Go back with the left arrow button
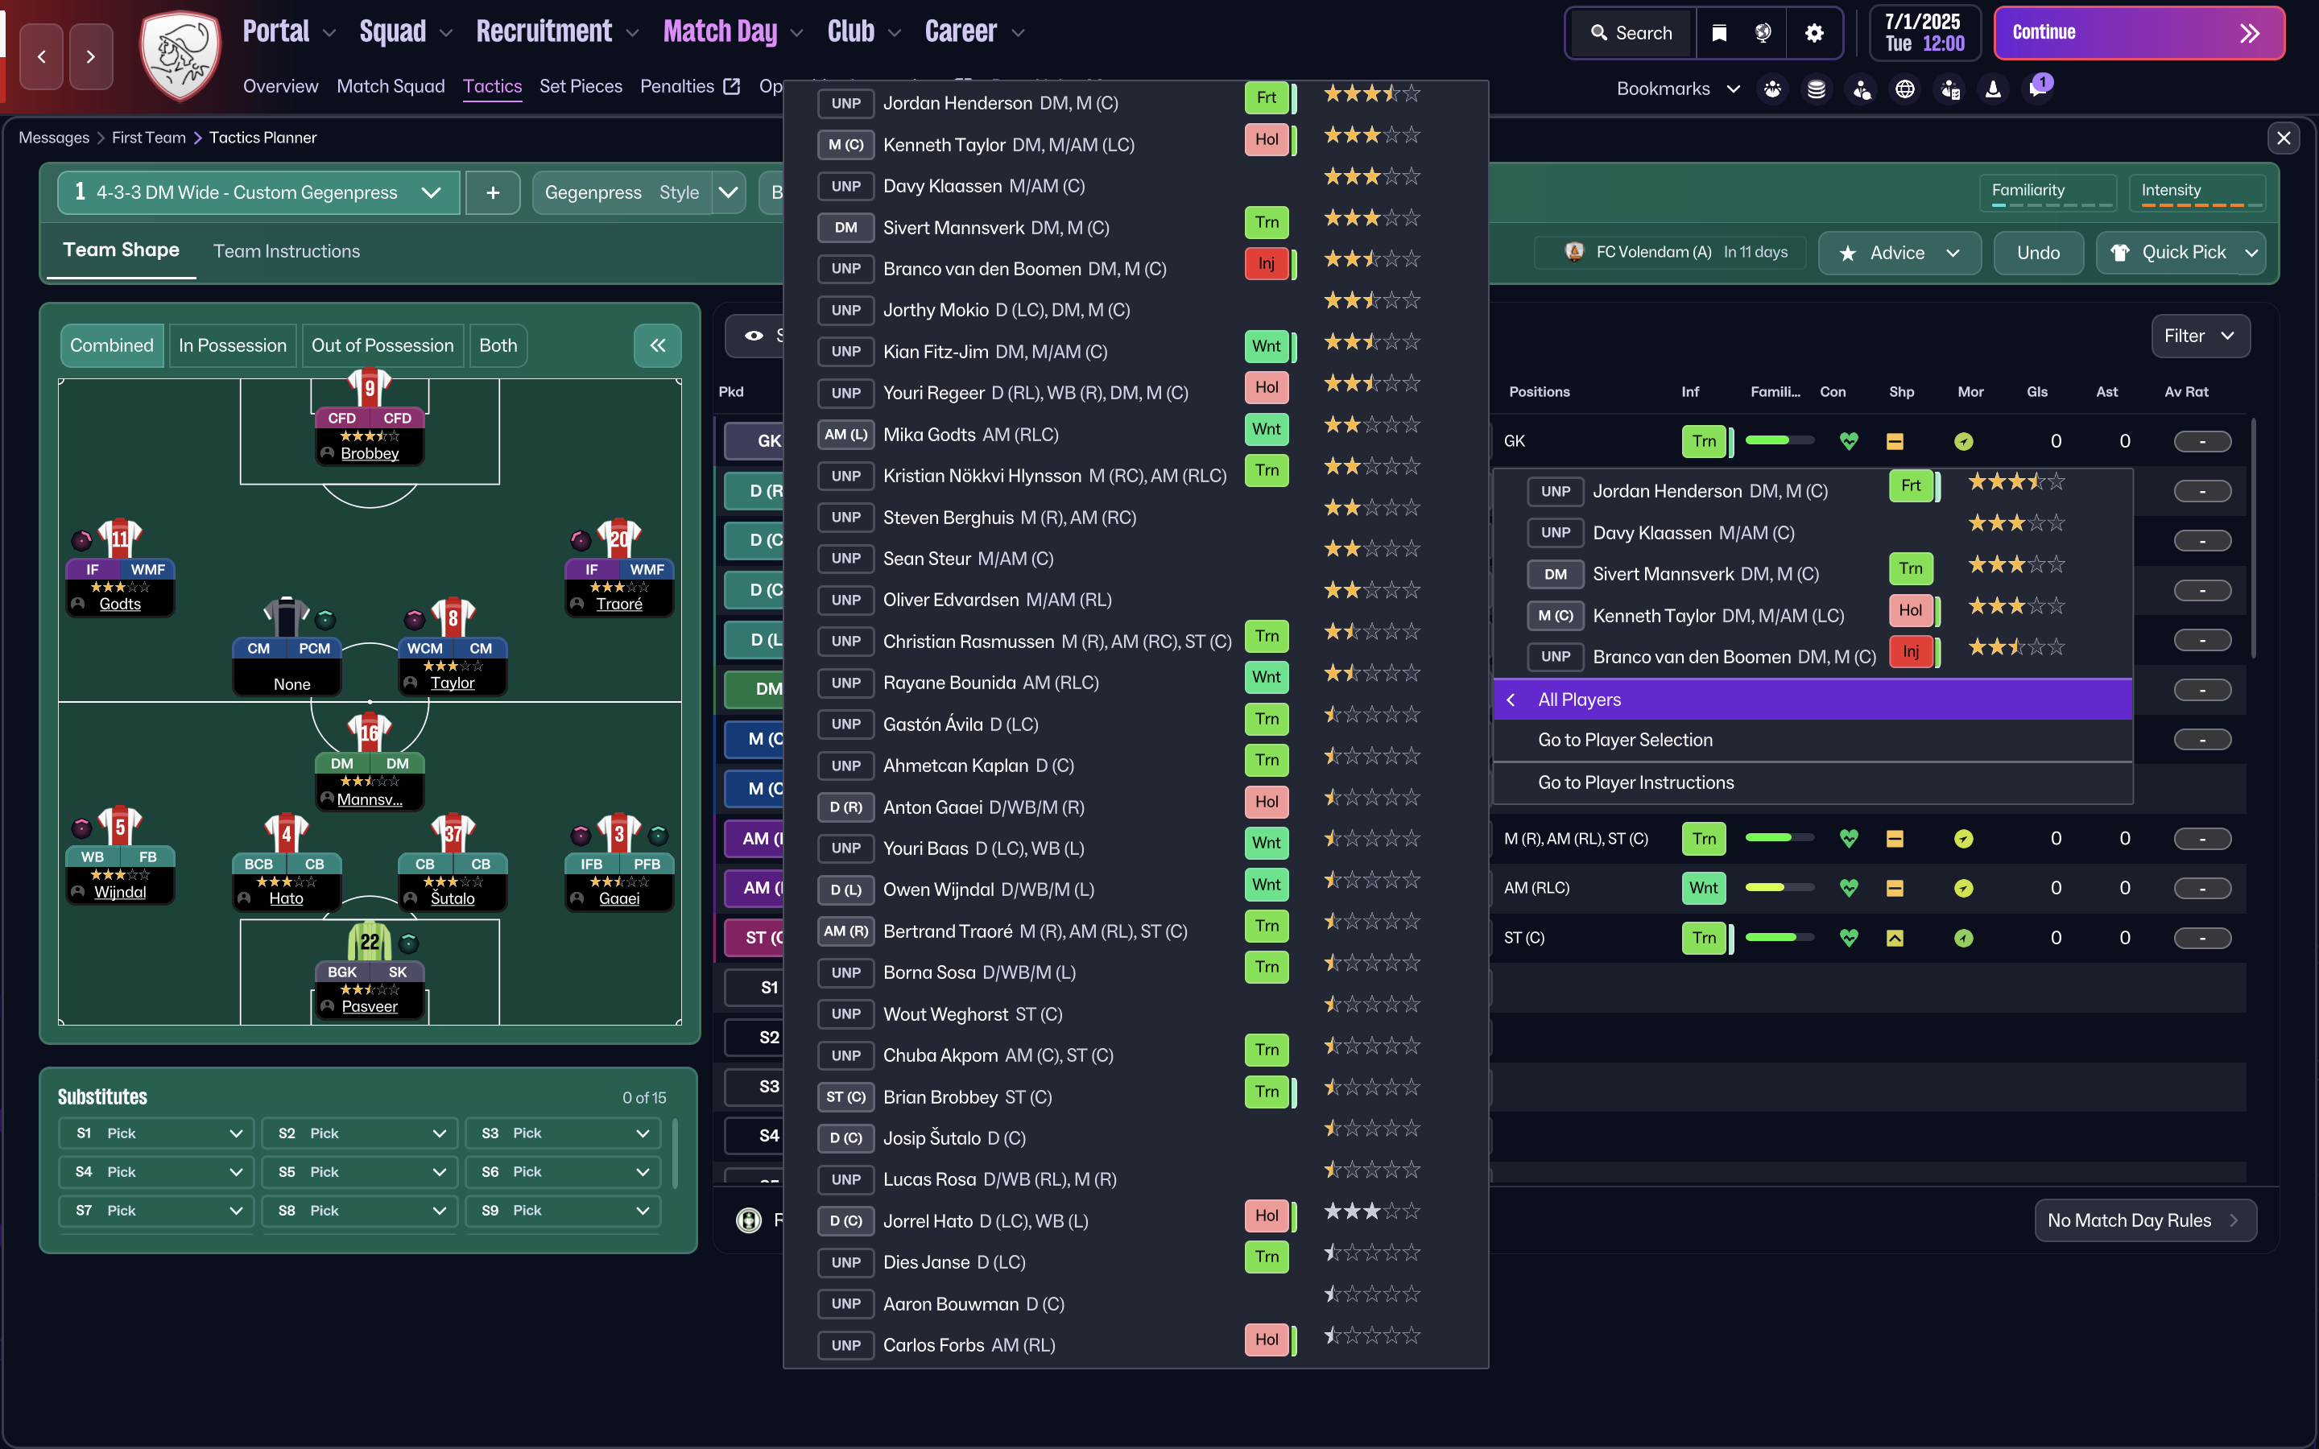Screen dimensions: 2319x1449 tap(41, 56)
